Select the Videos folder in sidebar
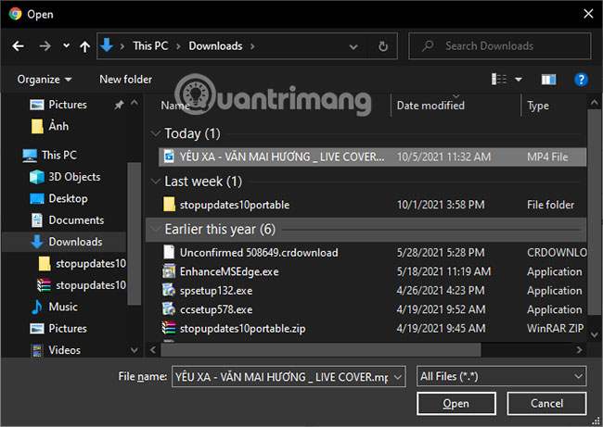This screenshot has width=603, height=427. coord(64,350)
